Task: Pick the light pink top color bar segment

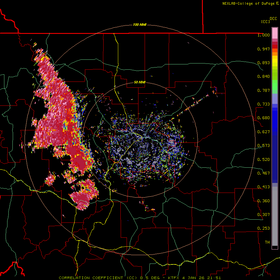Action: pos(275,33)
